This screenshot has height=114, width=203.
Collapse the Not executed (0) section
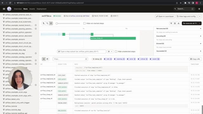click(x=200, y=28)
